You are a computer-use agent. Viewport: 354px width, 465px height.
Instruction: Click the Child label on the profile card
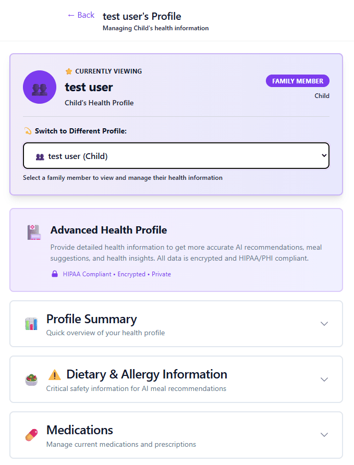click(x=322, y=96)
